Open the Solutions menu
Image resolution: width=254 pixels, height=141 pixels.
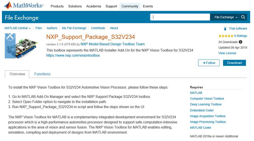pos(75,6)
